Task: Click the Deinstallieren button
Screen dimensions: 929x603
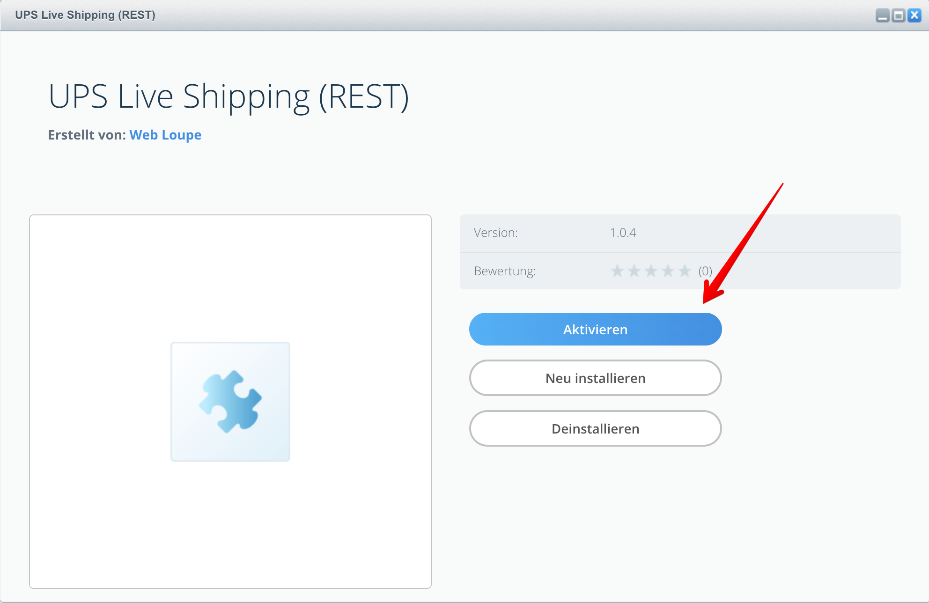Action: pos(595,428)
